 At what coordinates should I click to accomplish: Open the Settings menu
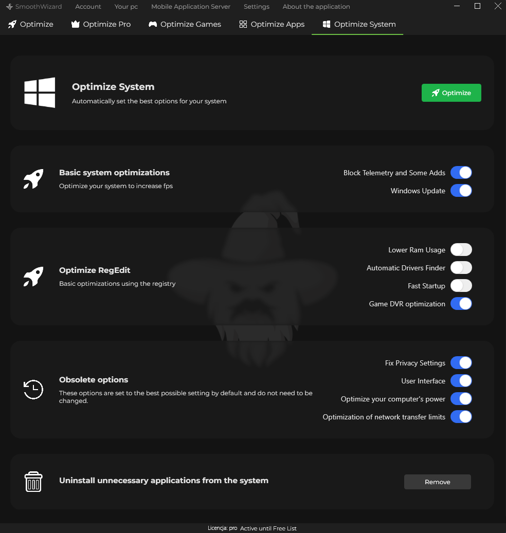click(257, 7)
